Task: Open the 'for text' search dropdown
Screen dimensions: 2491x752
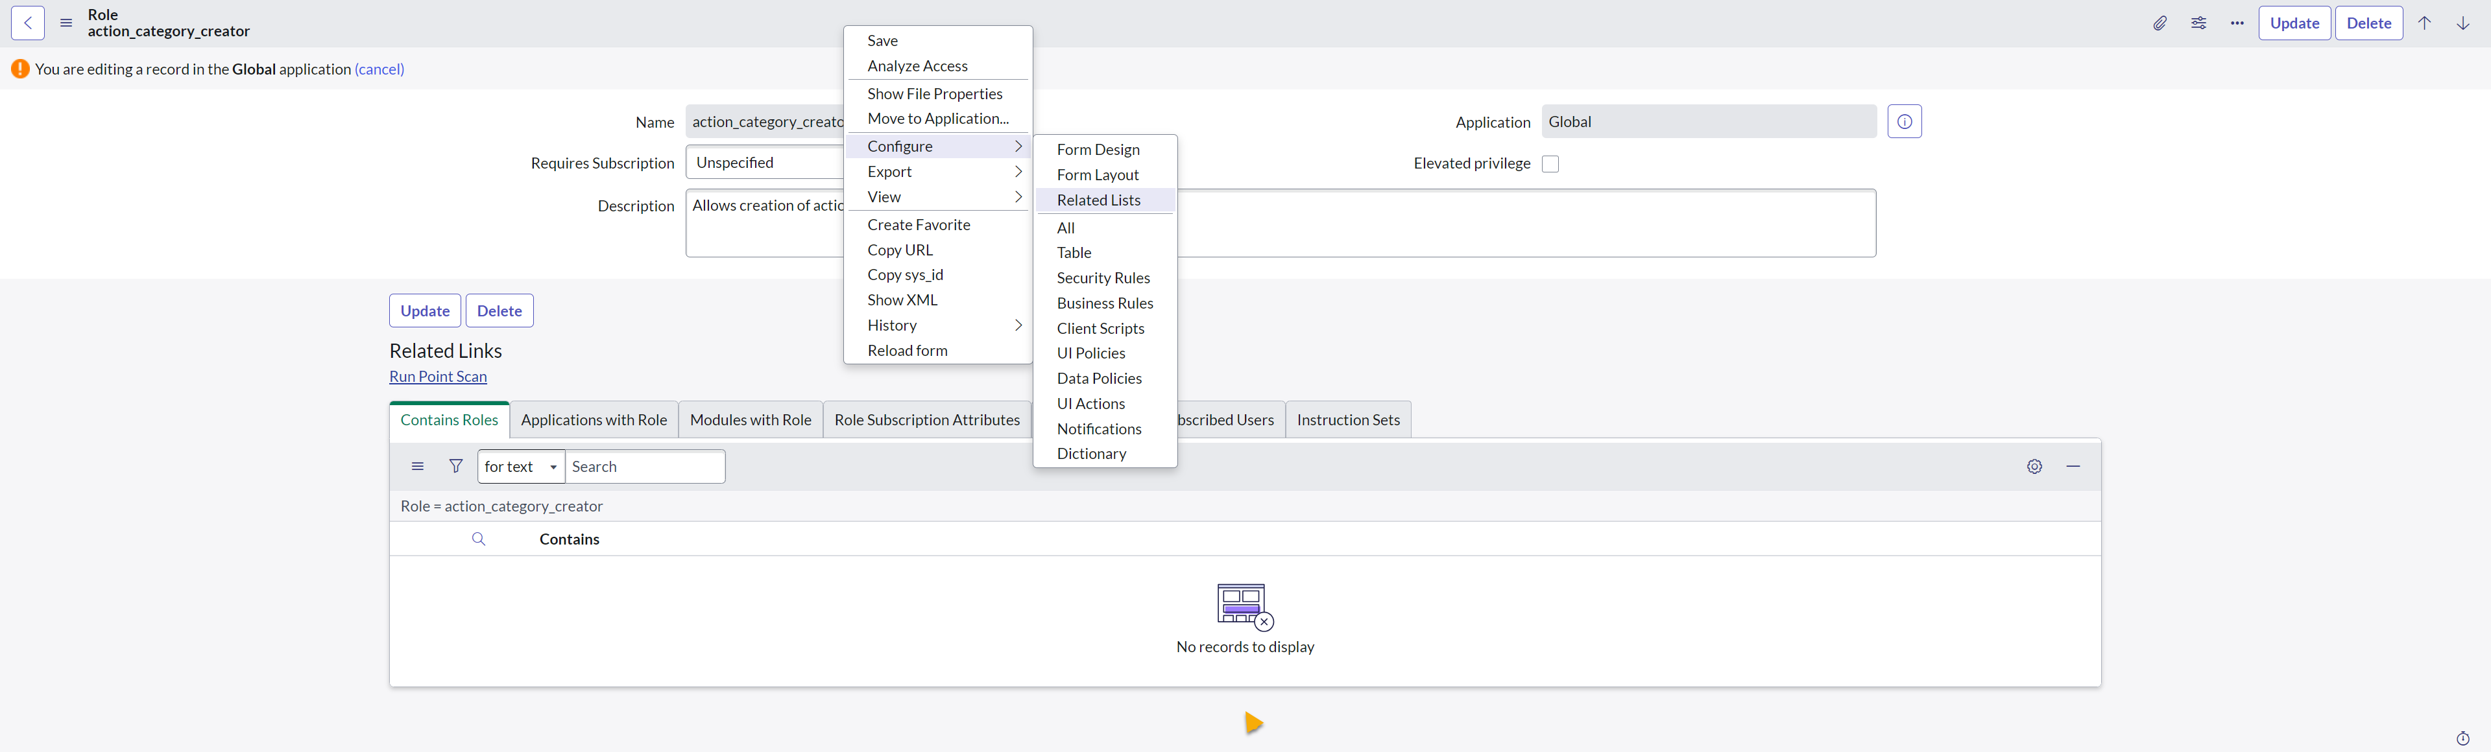Action: pos(520,466)
